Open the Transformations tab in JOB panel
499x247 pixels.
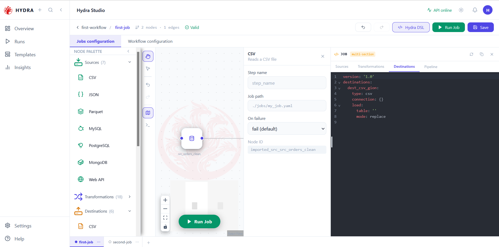click(x=371, y=66)
